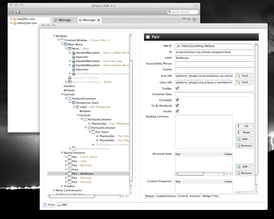Remove the selected Persisted State entry

(x=244, y=173)
